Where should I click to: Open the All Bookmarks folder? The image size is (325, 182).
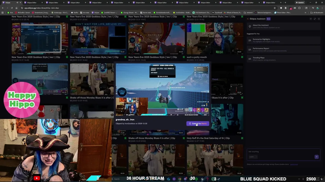317,12
